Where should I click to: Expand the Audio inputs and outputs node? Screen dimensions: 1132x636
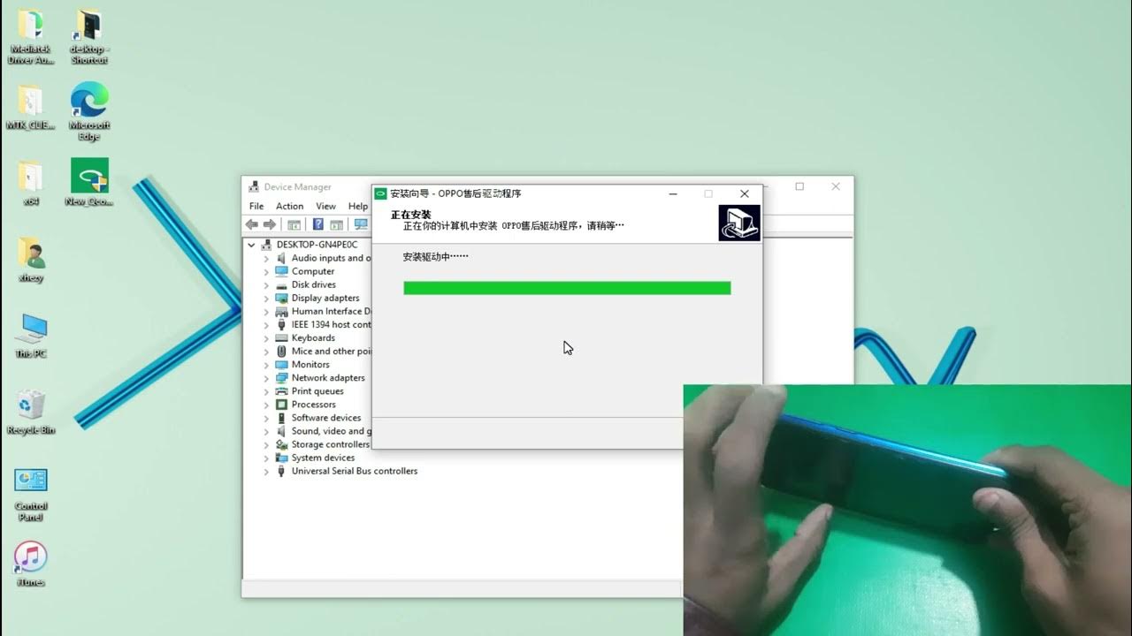tap(266, 258)
